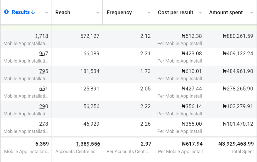The width and height of the screenshot is (257, 162).
Task: Click the 2.97 Per Accounts Centre frequency total
Action: pyautogui.click(x=145, y=144)
